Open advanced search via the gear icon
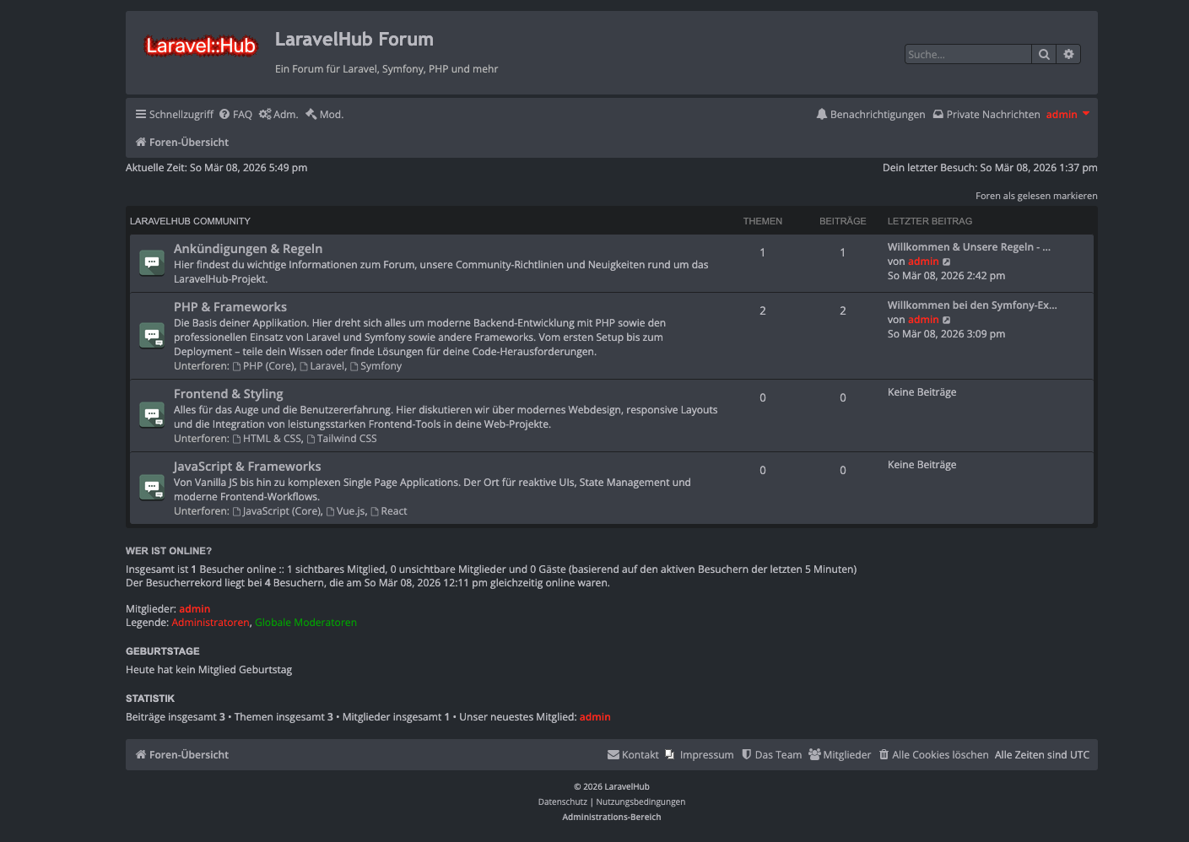This screenshot has width=1189, height=842. [1068, 53]
